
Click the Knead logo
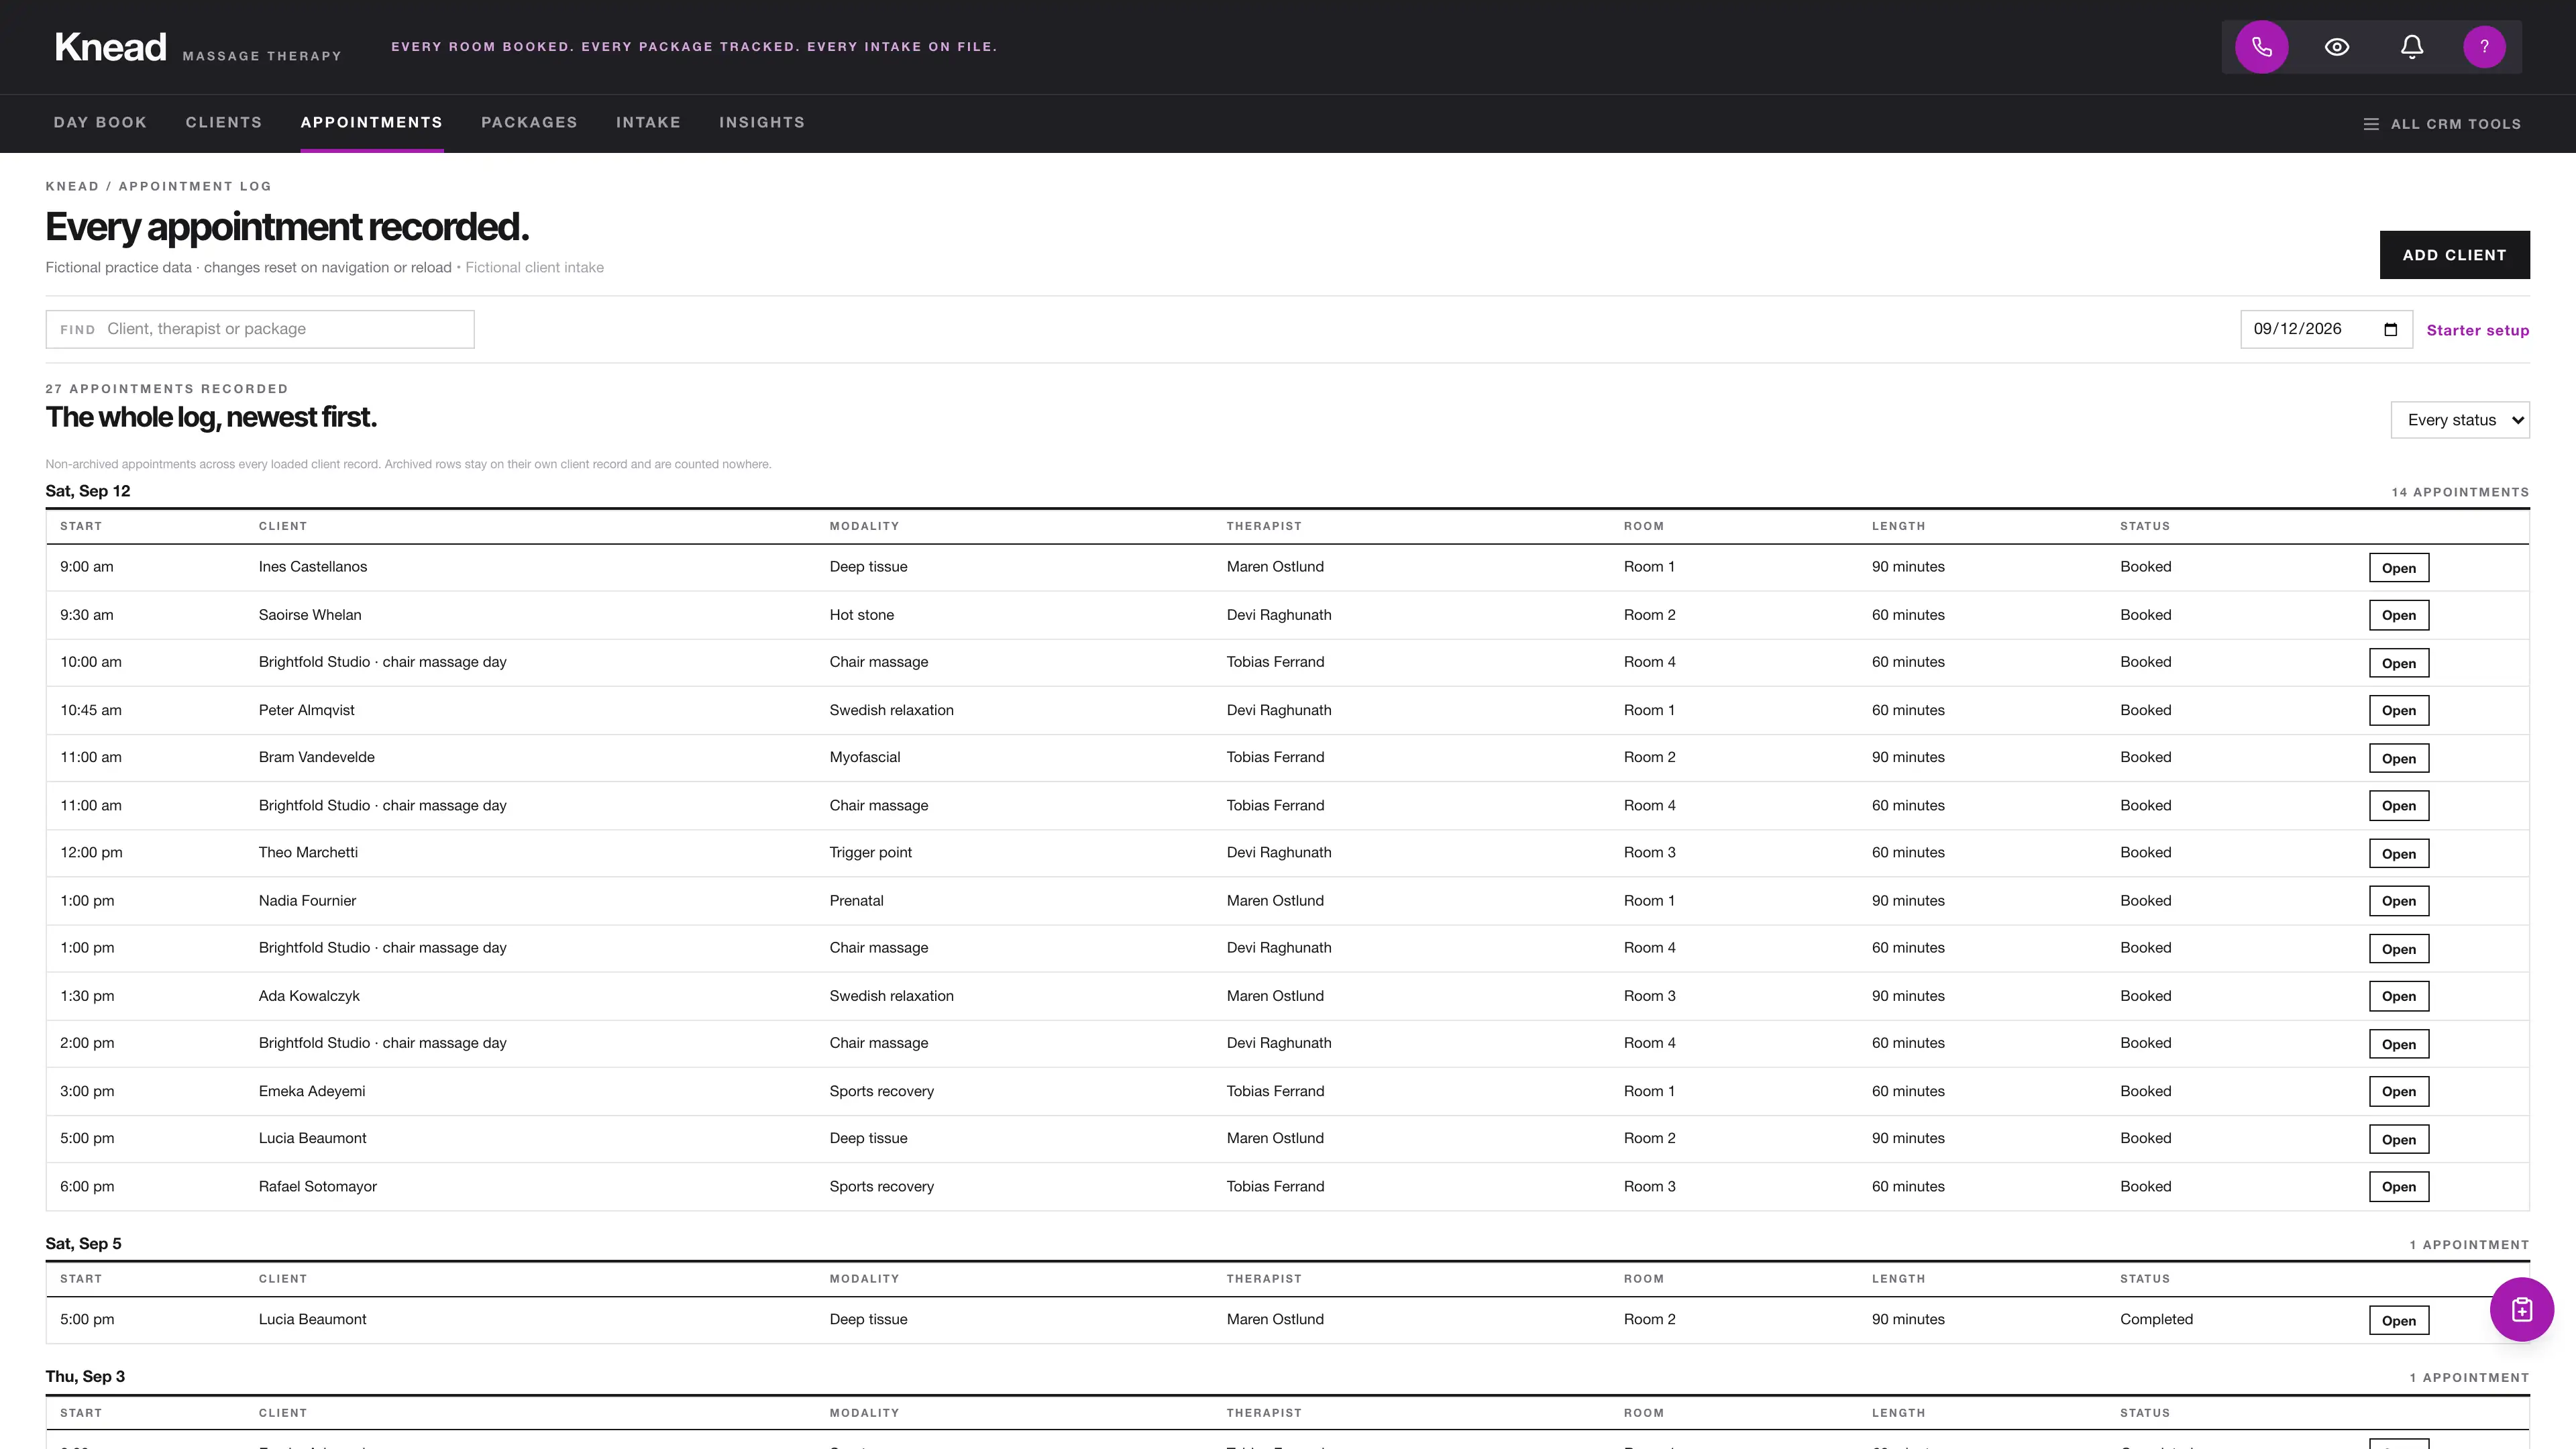110,47
